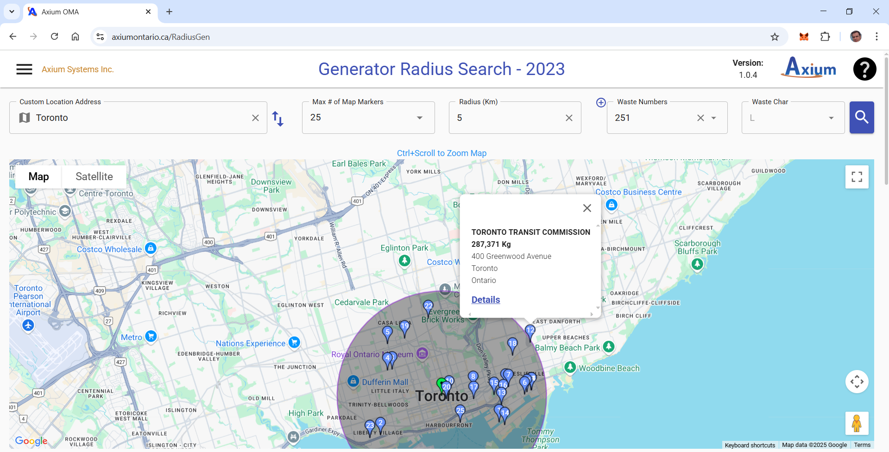
Task: Go to the browser home page
Action: click(x=75, y=37)
